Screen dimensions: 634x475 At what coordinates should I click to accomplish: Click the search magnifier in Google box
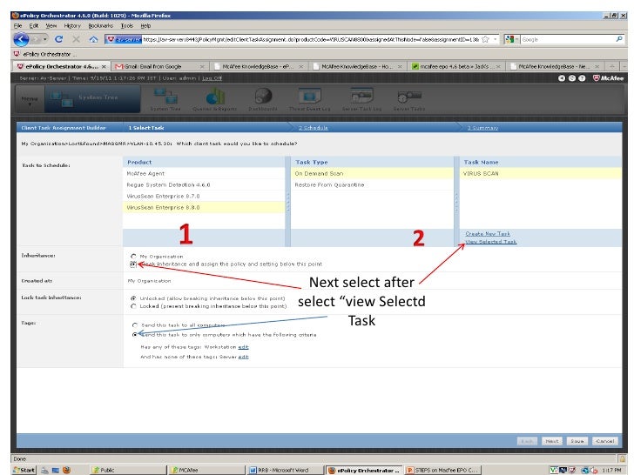tap(619, 39)
